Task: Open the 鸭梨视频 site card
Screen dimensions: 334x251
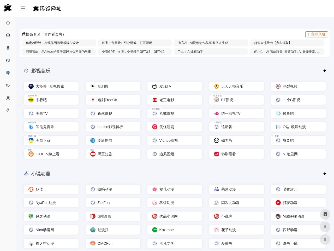Action: (298, 86)
